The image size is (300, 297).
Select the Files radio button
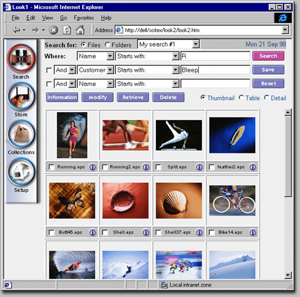(83, 44)
